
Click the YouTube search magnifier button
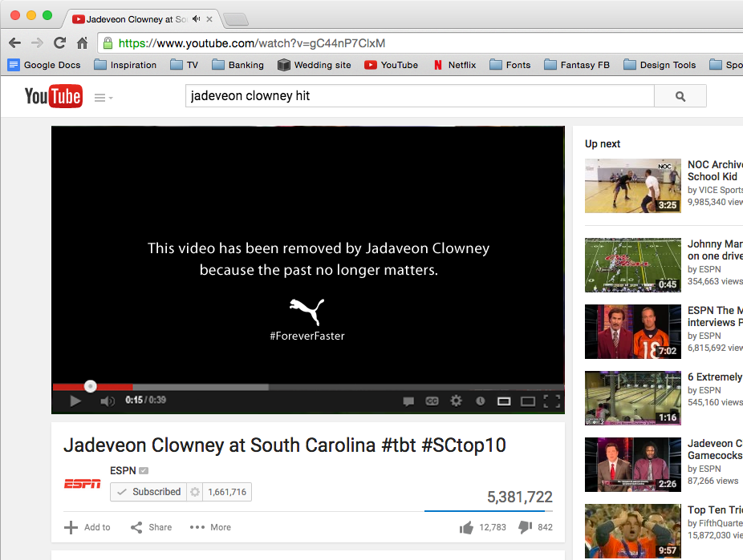680,96
